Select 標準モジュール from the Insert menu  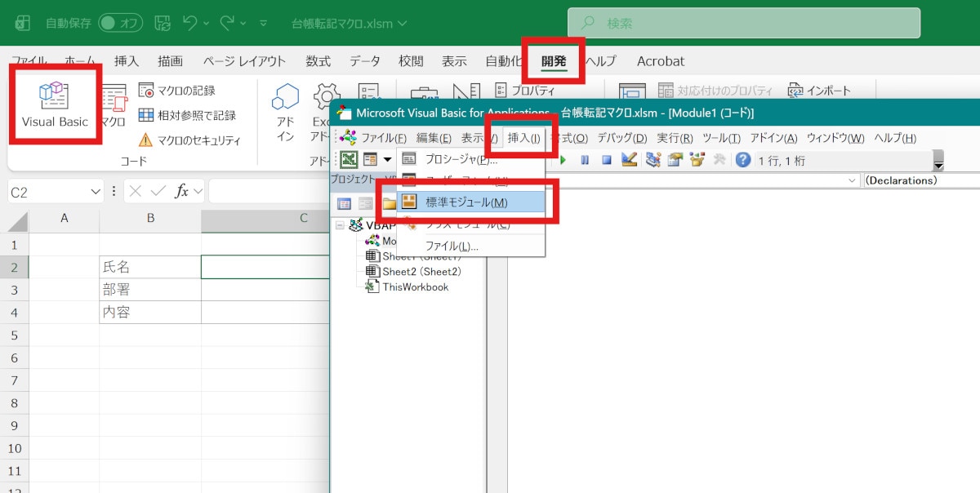point(465,202)
